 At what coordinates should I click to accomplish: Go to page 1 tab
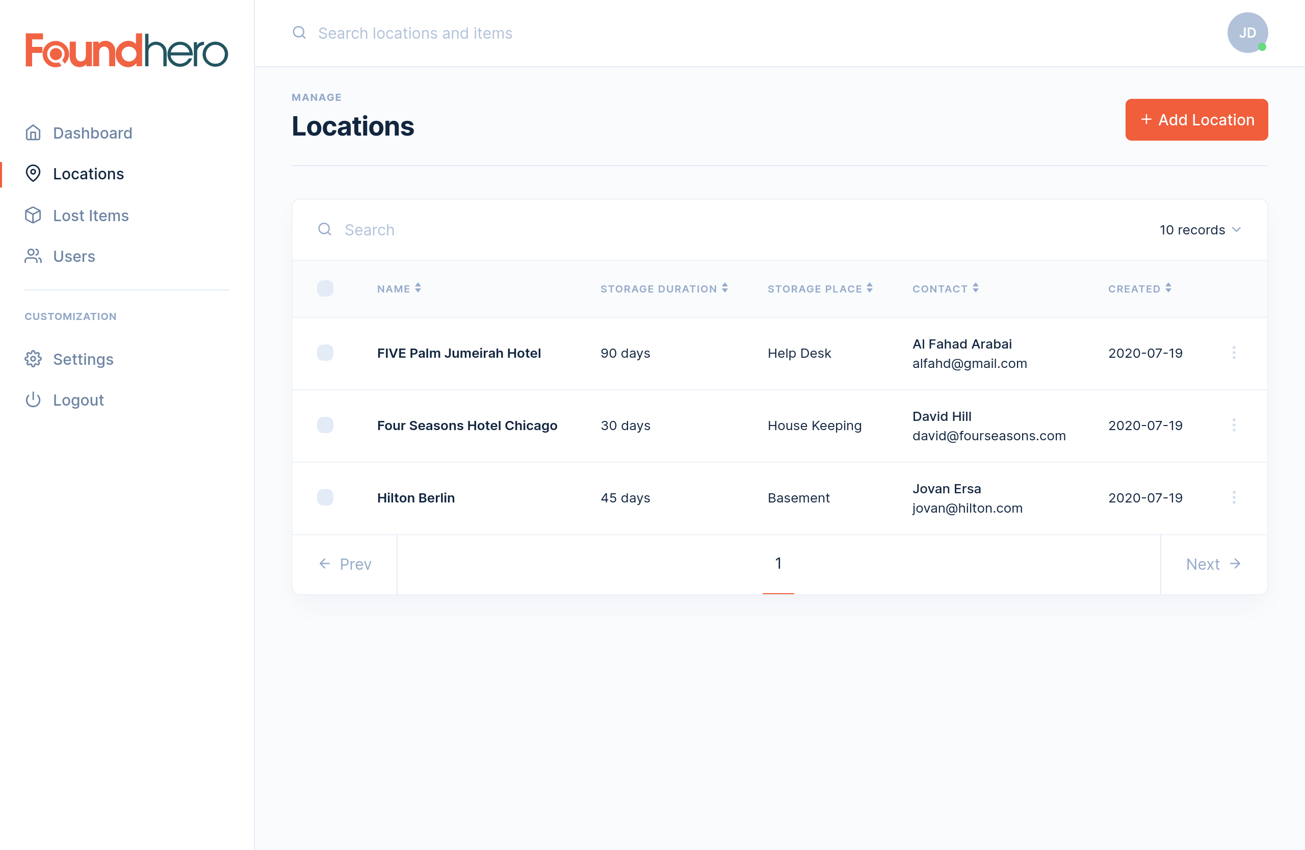[777, 564]
